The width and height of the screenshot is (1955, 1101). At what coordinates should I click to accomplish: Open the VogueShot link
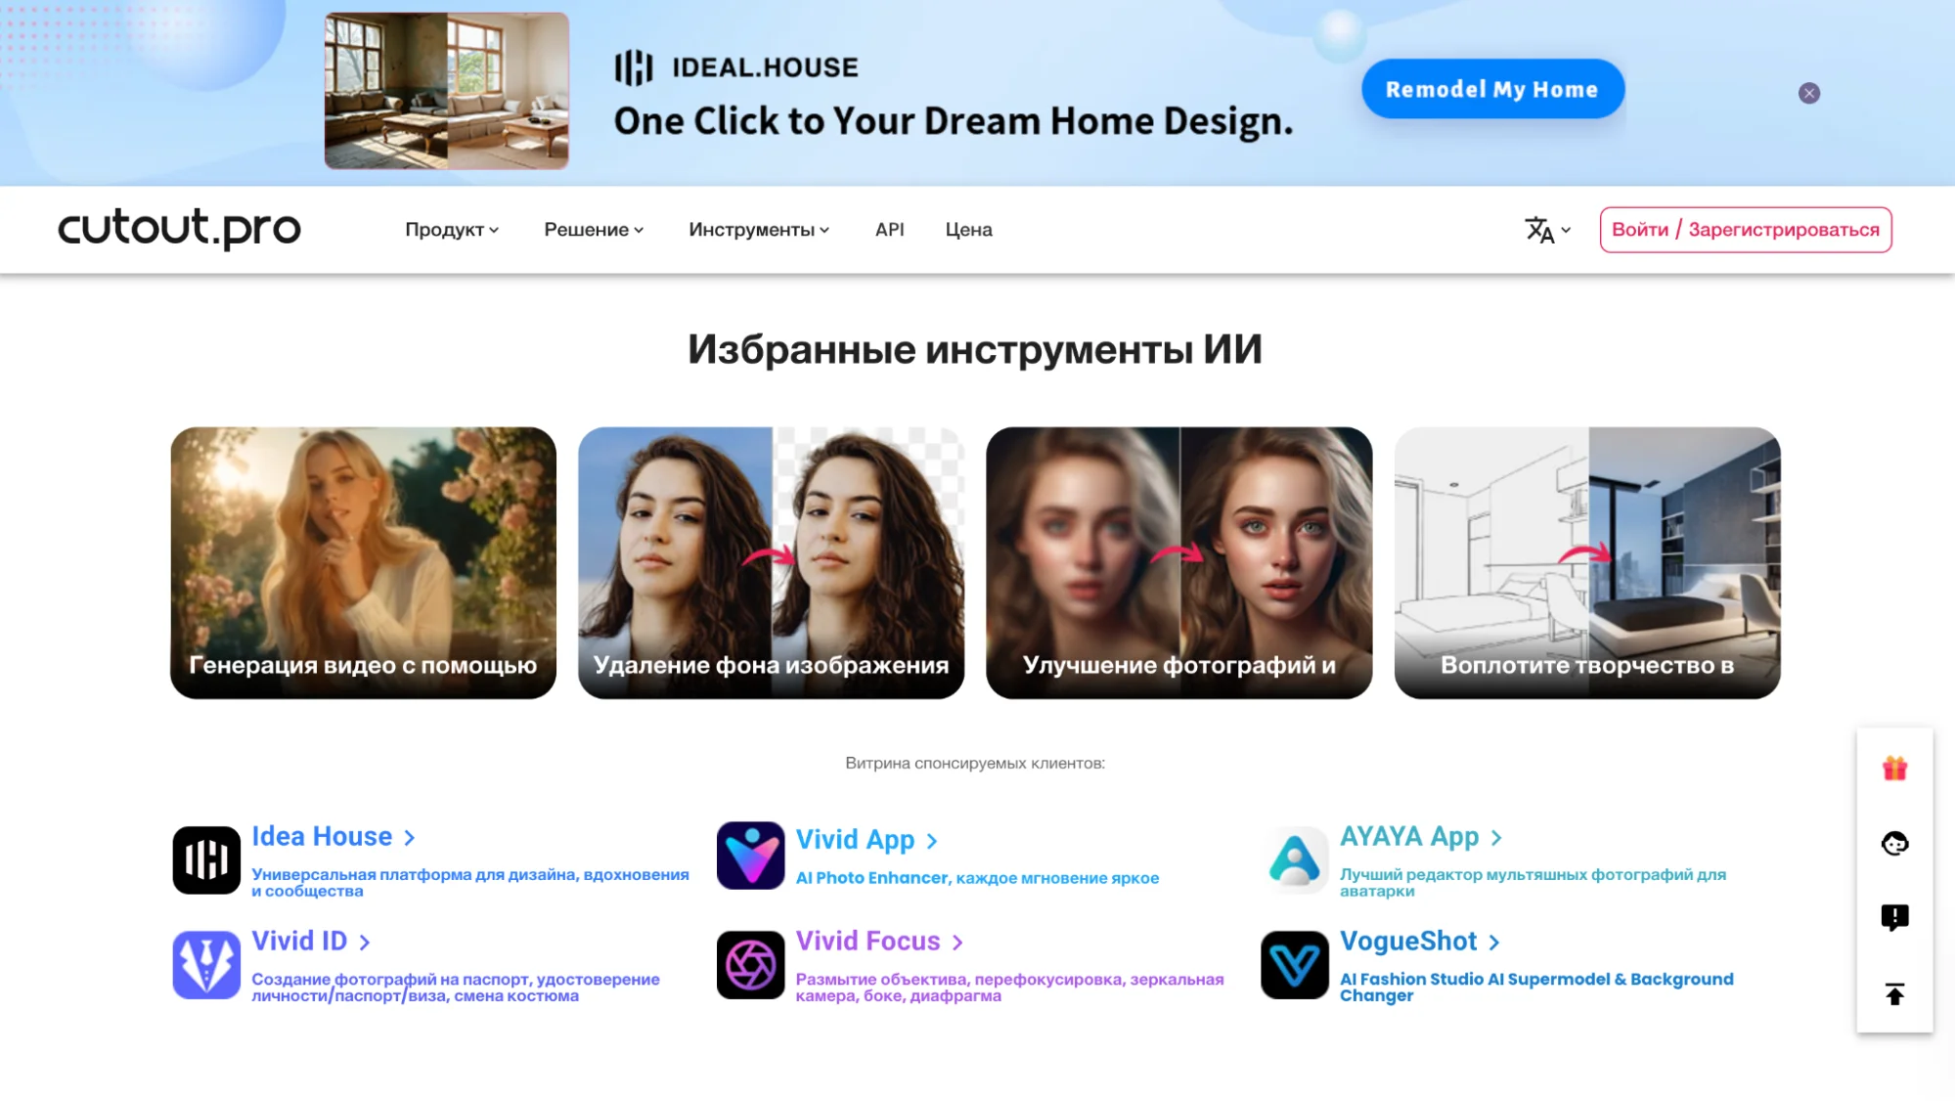click(1419, 941)
